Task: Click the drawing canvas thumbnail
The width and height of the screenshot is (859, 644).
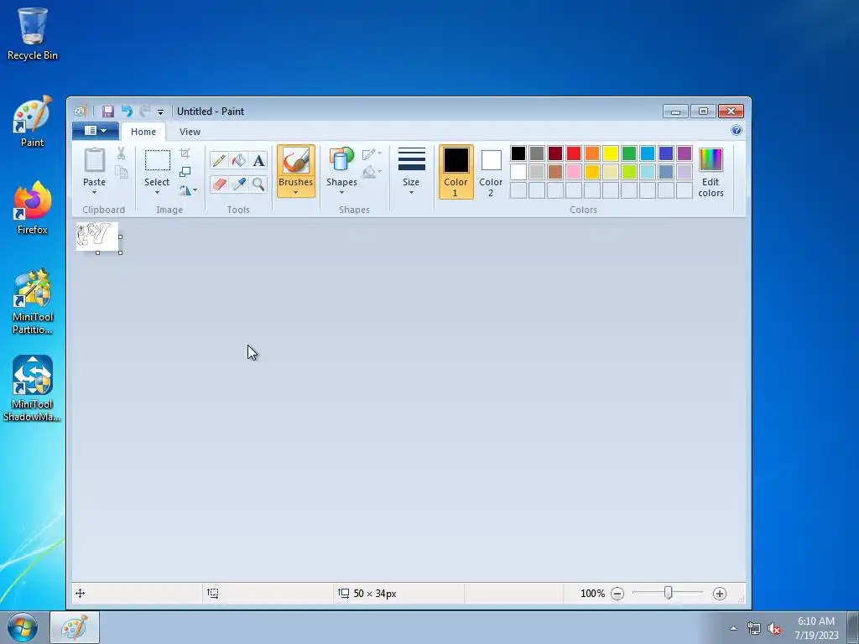Action: point(97,236)
